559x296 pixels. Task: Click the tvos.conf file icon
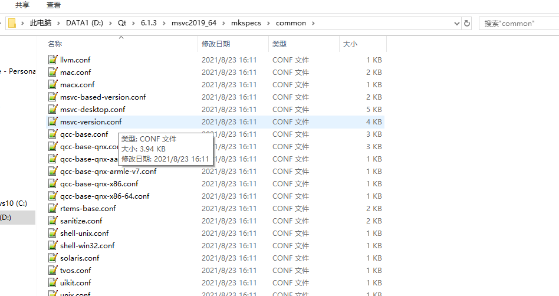[52, 270]
